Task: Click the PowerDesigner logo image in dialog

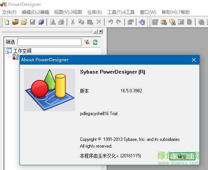Action: (x=49, y=90)
